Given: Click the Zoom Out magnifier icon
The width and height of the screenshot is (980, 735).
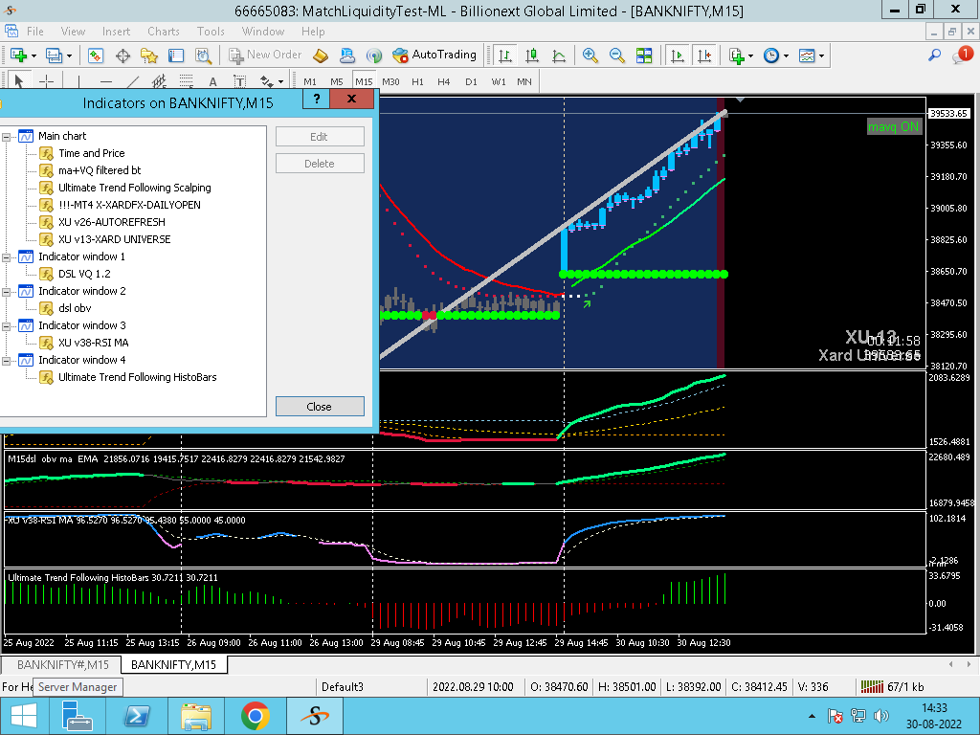Looking at the screenshot, I should pyautogui.click(x=617, y=56).
